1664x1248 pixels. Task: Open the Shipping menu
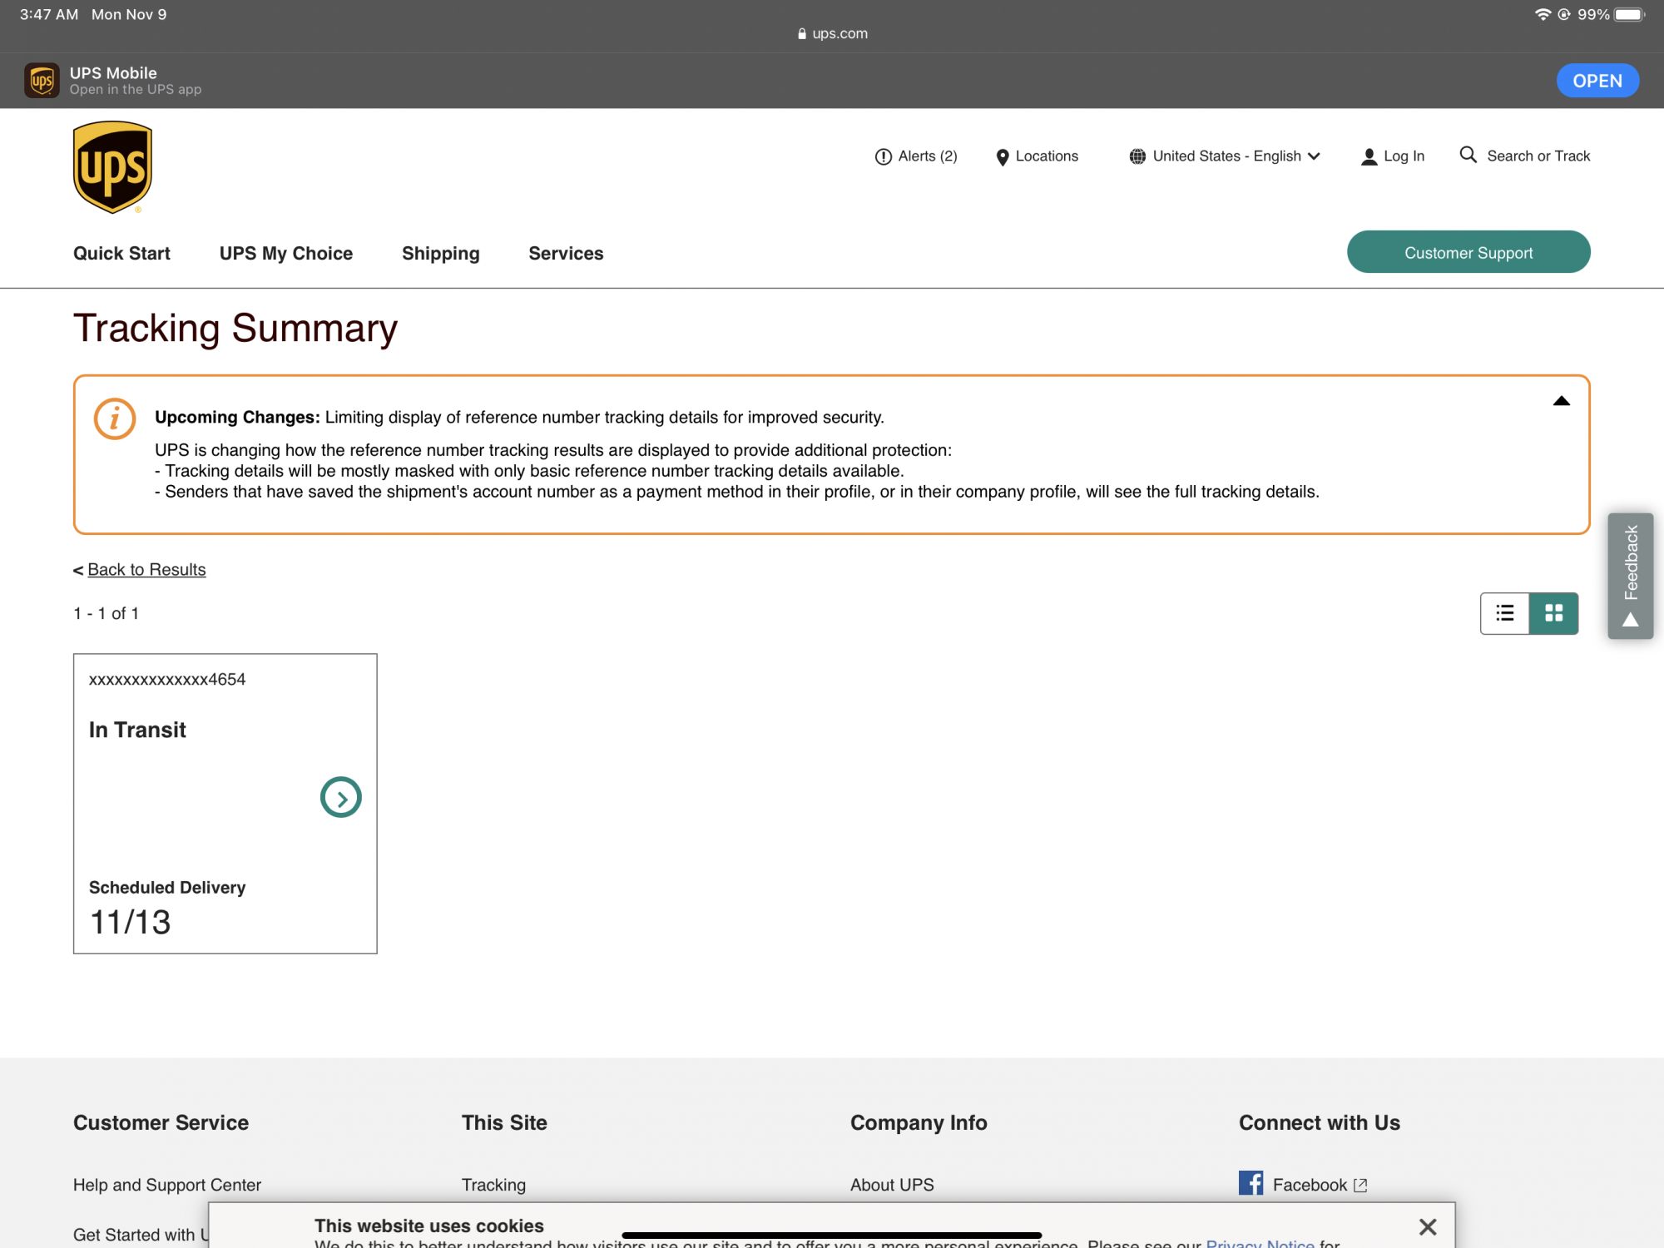tap(440, 253)
